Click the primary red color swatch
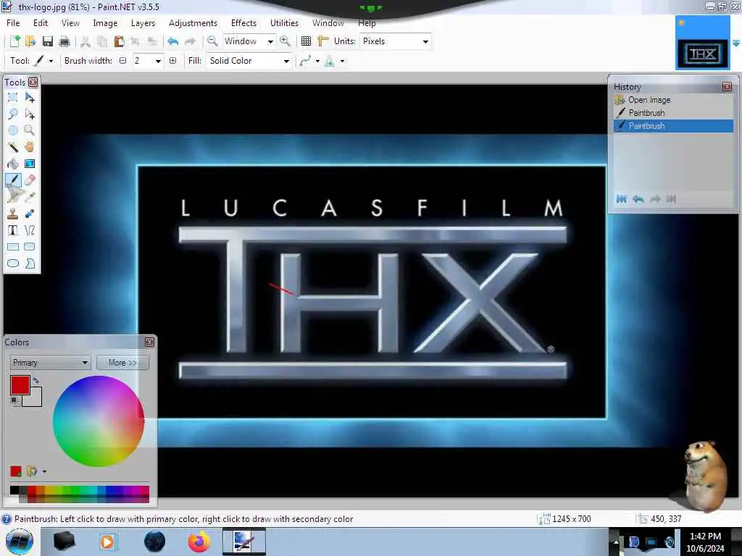742x556 pixels. click(20, 385)
